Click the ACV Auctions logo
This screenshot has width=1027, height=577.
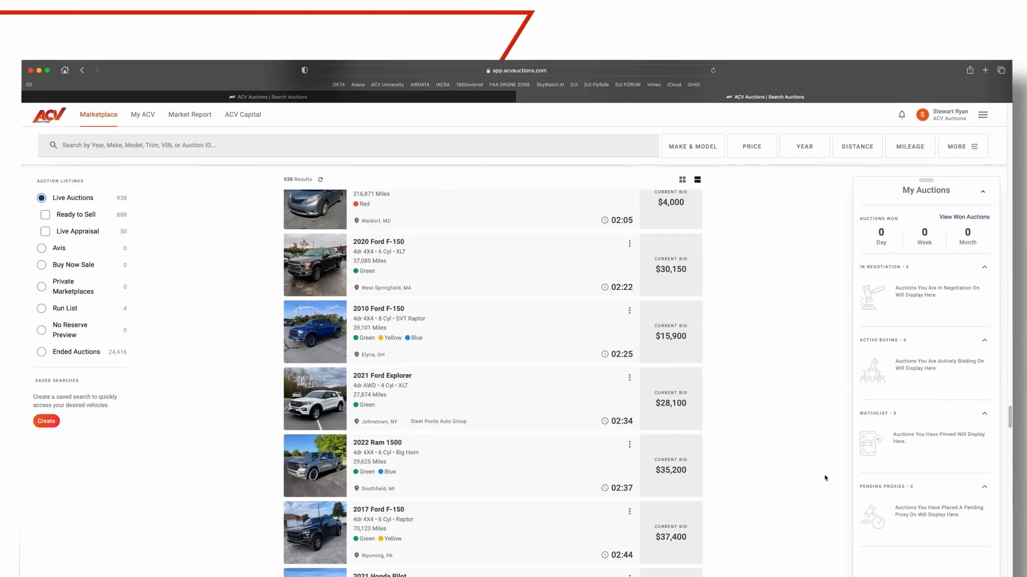[49, 115]
